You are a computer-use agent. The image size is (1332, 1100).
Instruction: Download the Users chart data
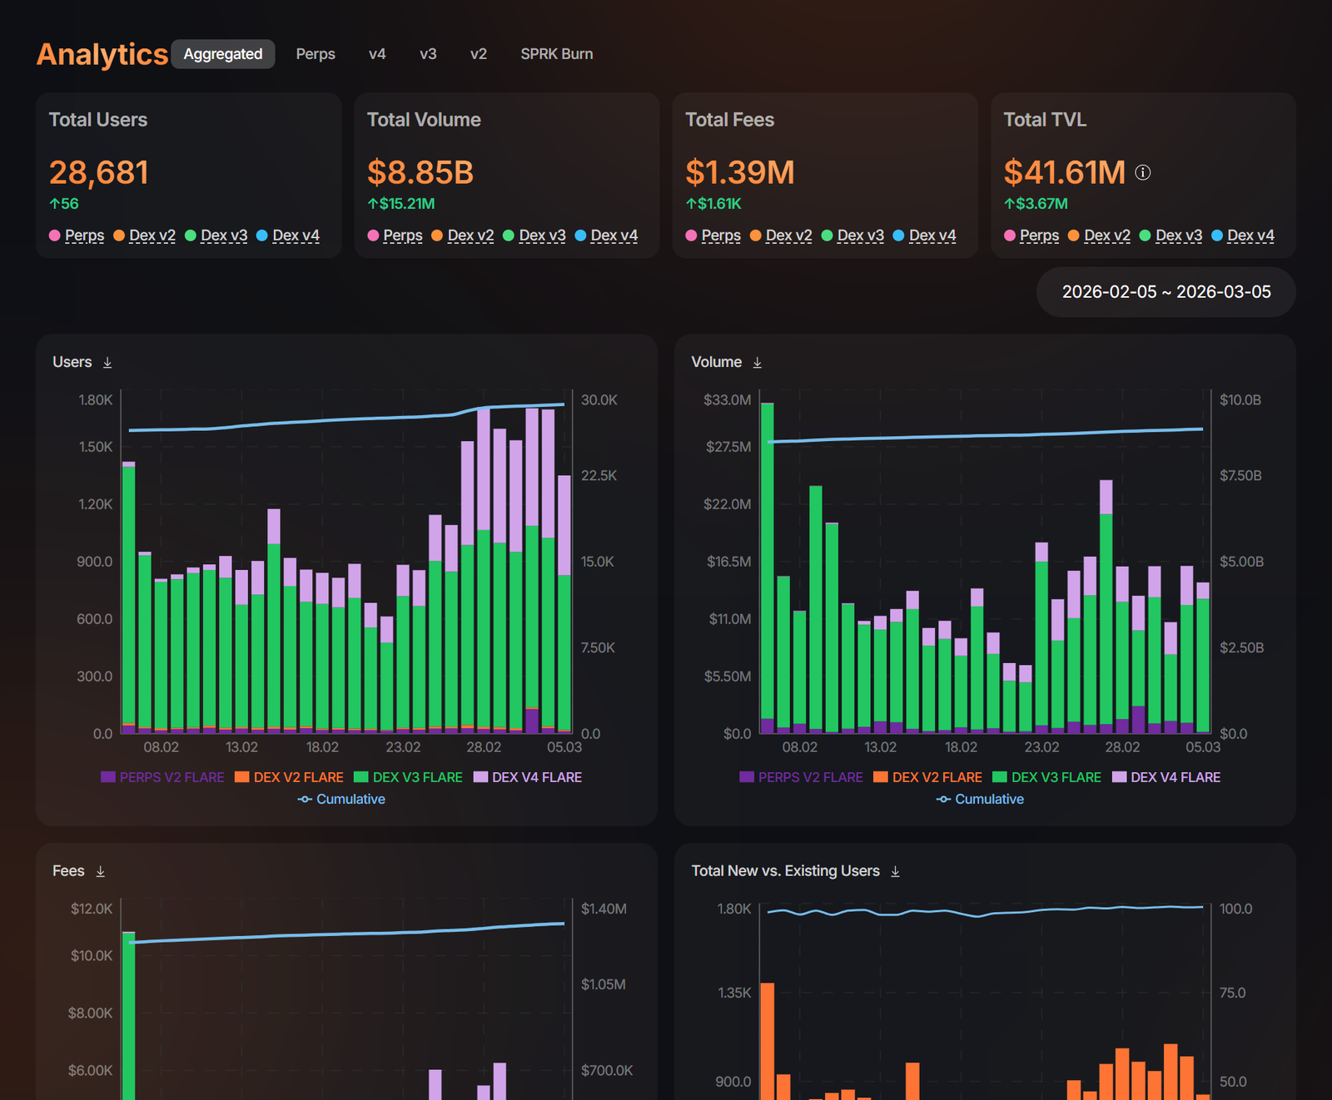107,363
